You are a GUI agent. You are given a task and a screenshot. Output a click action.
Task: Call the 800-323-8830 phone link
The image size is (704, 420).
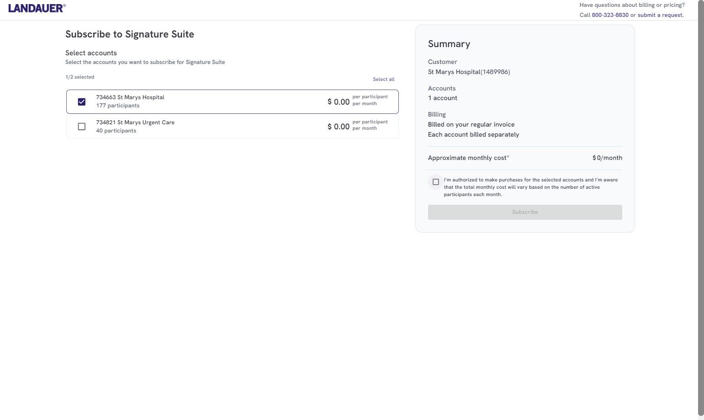coord(610,15)
